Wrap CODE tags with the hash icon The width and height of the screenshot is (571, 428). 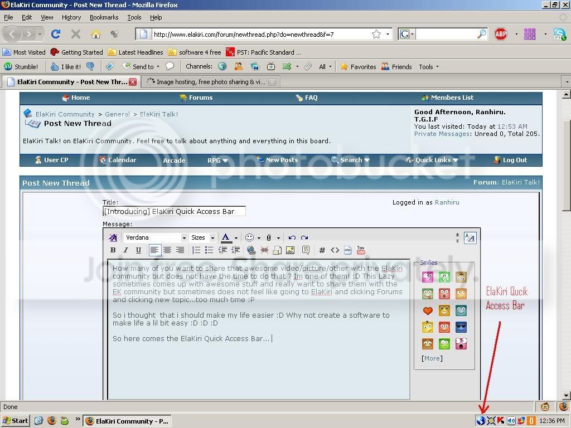322,250
